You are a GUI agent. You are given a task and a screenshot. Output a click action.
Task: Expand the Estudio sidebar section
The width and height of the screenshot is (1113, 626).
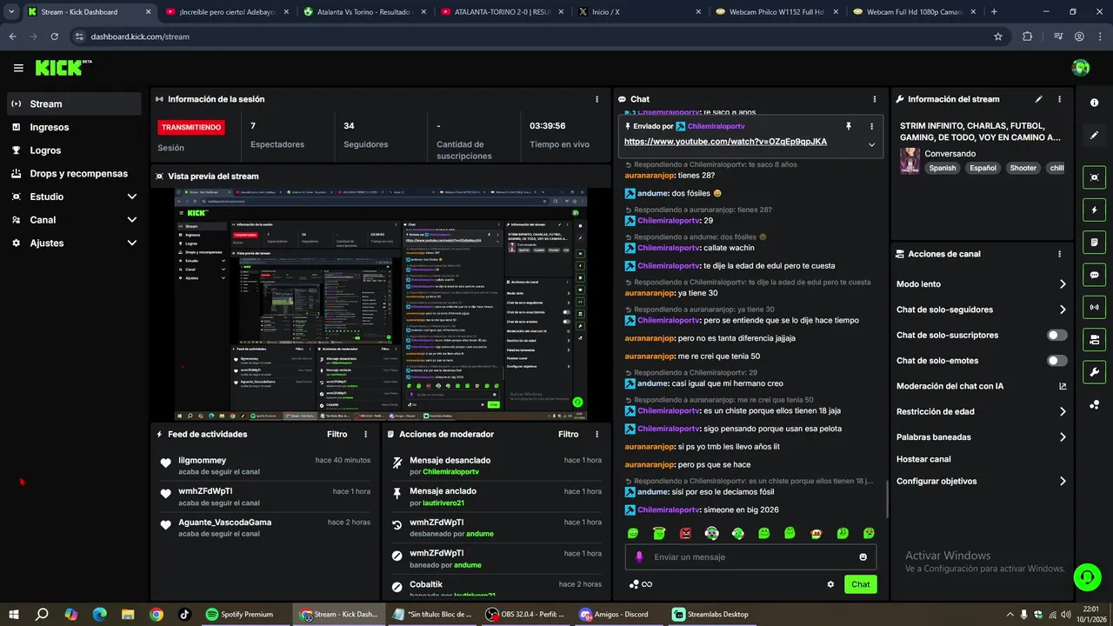(x=74, y=196)
